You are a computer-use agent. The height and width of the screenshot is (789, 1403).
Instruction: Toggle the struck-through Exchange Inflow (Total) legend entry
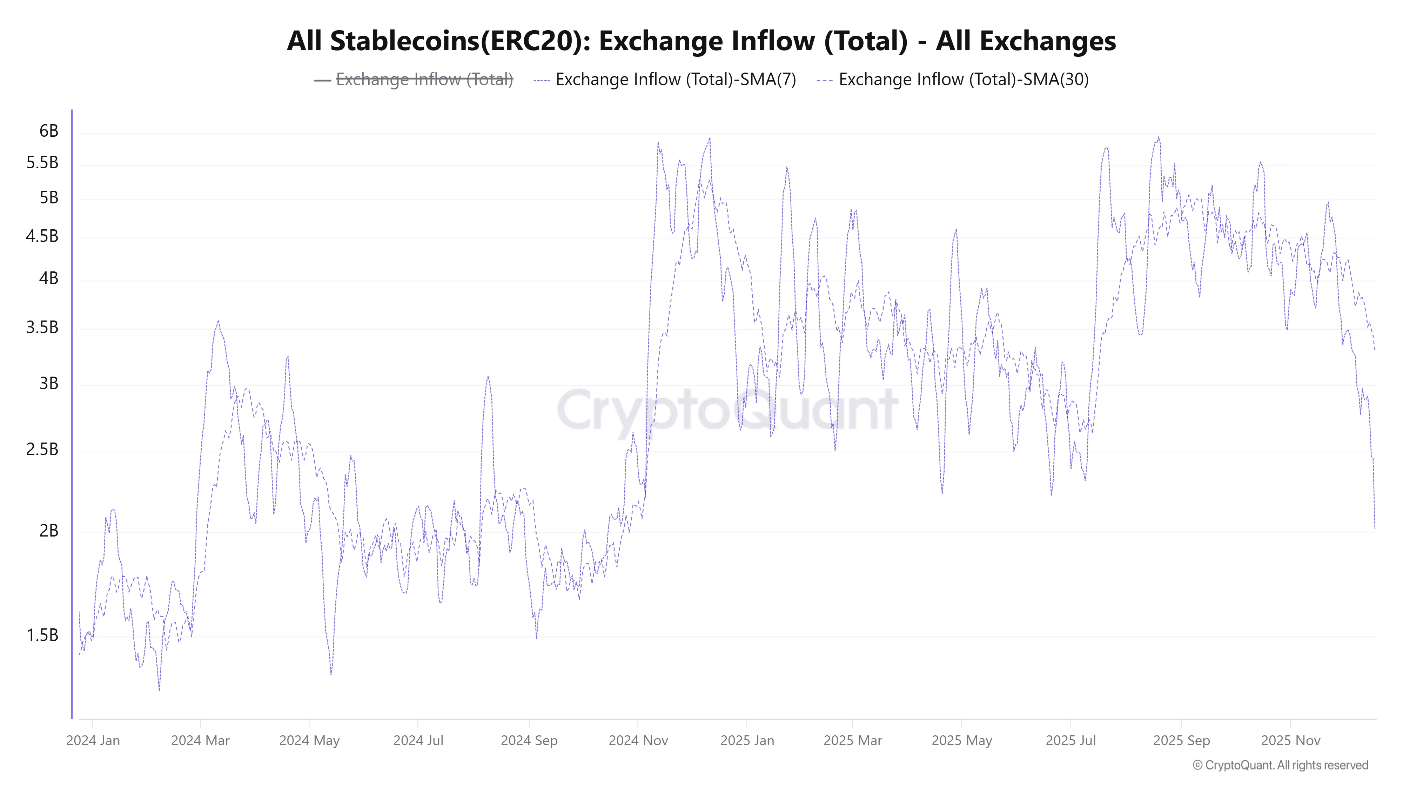pos(424,80)
